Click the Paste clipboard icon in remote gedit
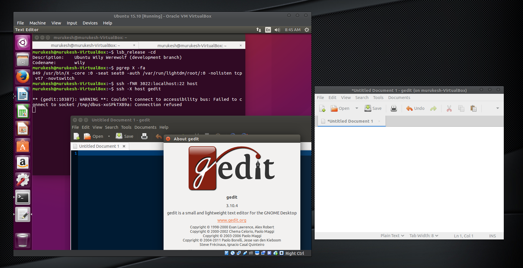The height and width of the screenshot is (268, 523). point(474,108)
